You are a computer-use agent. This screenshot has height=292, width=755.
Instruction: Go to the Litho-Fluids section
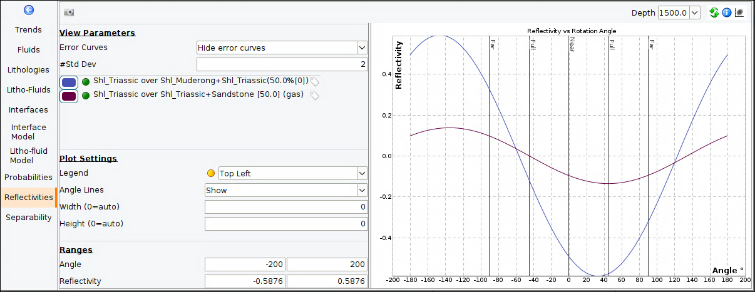[29, 90]
